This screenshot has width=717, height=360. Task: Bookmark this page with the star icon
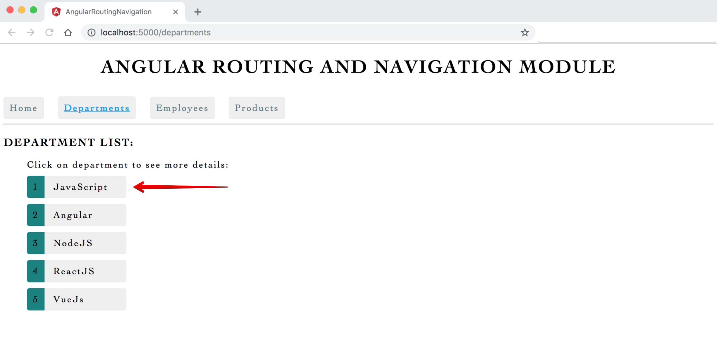[x=525, y=32]
